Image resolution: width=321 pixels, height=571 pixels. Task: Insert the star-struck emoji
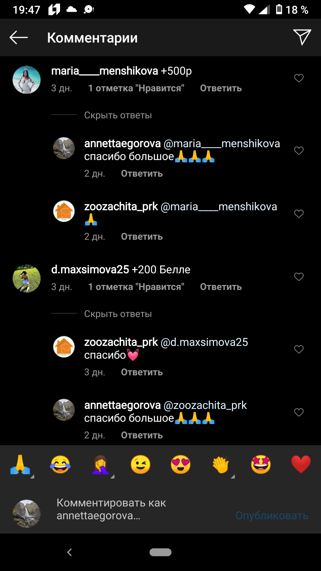(261, 464)
